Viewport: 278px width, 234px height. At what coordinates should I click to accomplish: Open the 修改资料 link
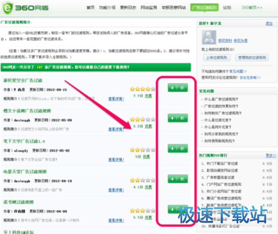point(225,41)
